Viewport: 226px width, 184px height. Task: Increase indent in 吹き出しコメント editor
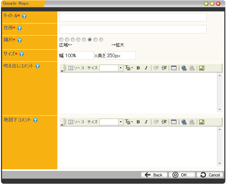click(x=164, y=68)
